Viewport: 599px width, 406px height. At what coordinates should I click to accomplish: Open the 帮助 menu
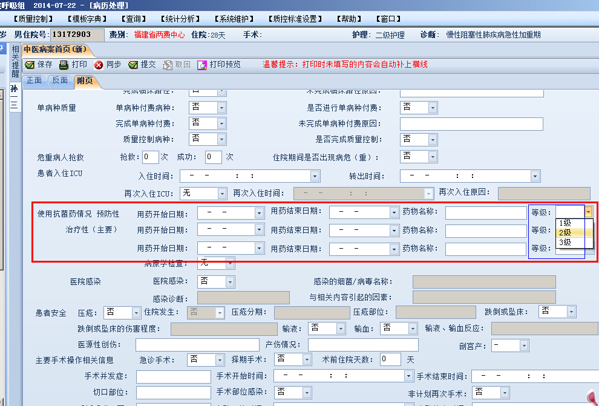click(349, 19)
